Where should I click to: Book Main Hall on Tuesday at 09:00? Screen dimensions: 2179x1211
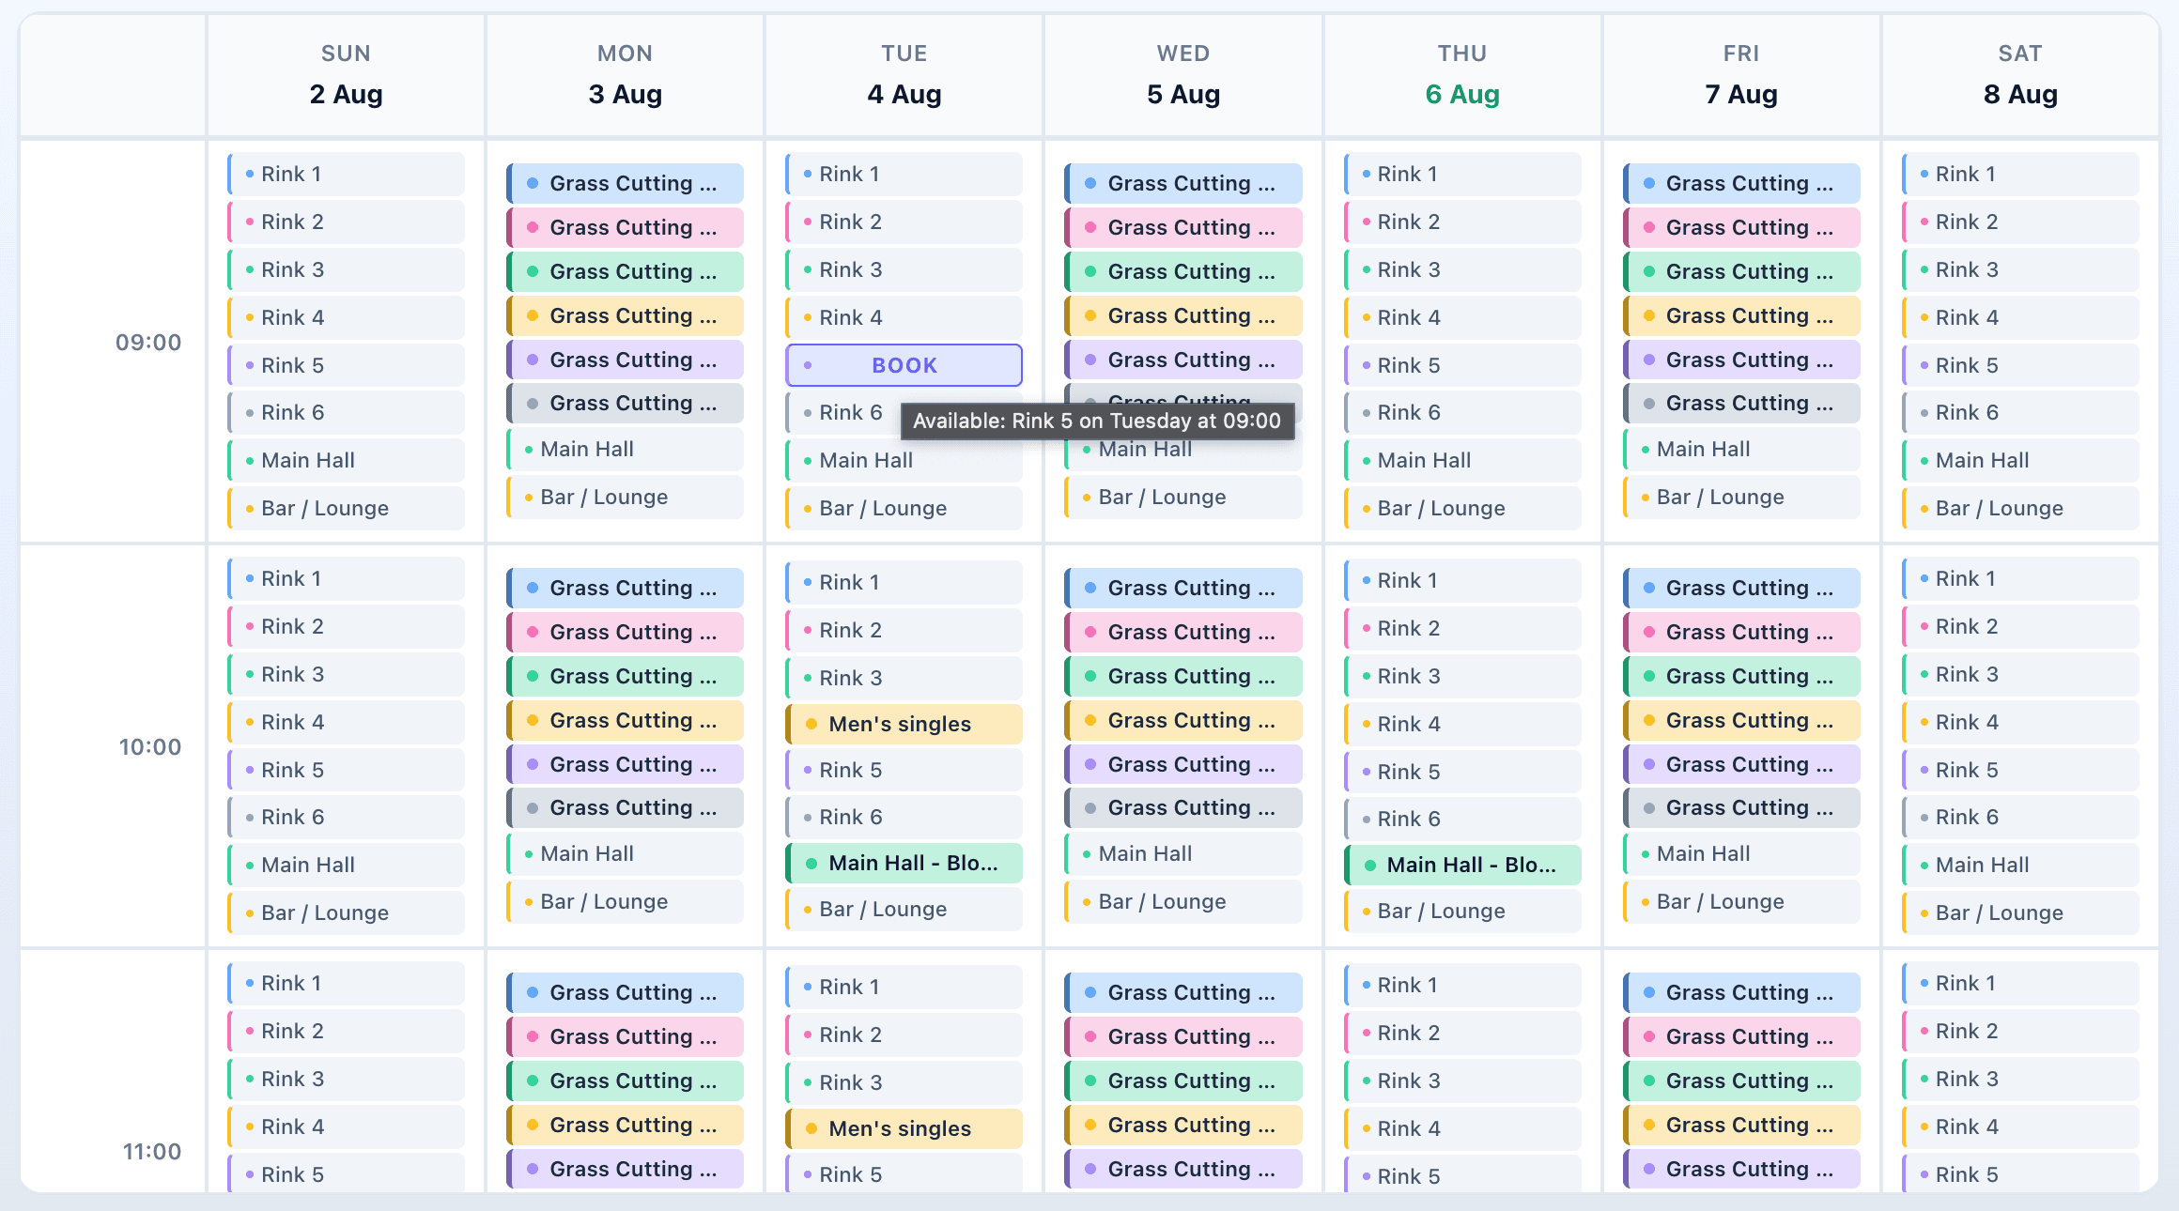click(x=904, y=462)
